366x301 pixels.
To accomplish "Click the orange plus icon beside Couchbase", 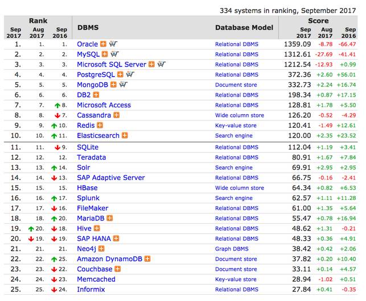I will pyautogui.click(x=117, y=269).
